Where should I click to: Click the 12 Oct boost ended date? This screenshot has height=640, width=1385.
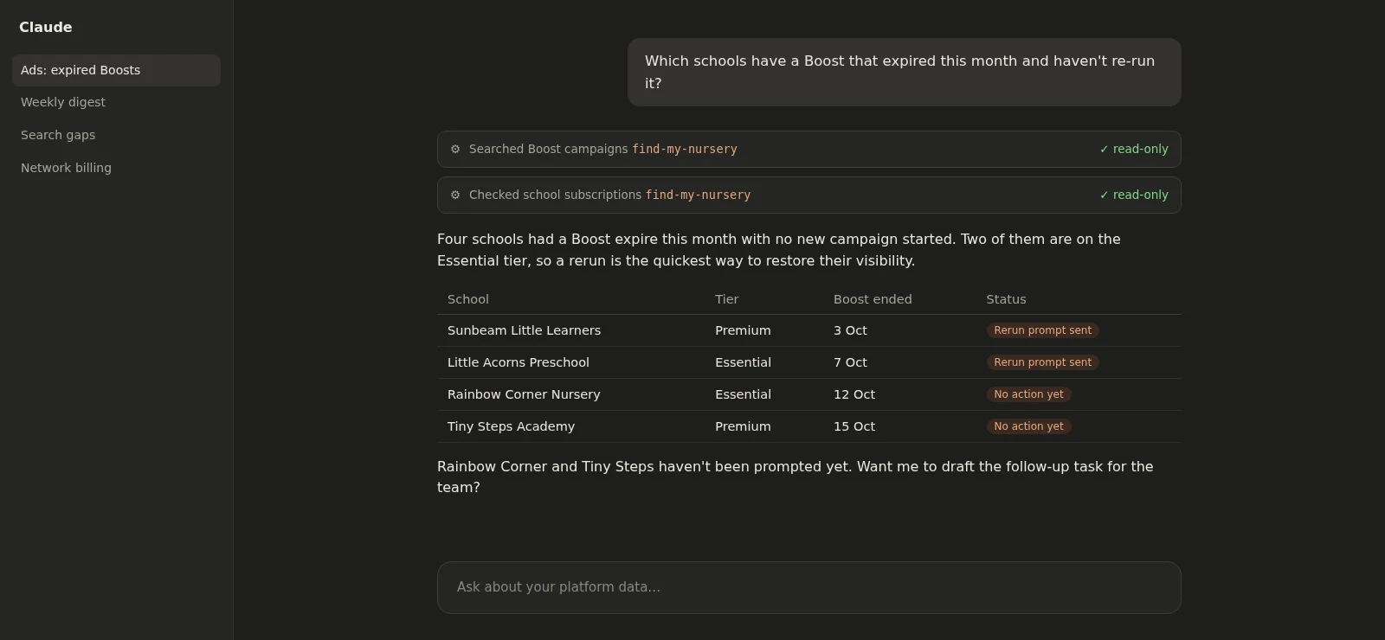coord(854,394)
